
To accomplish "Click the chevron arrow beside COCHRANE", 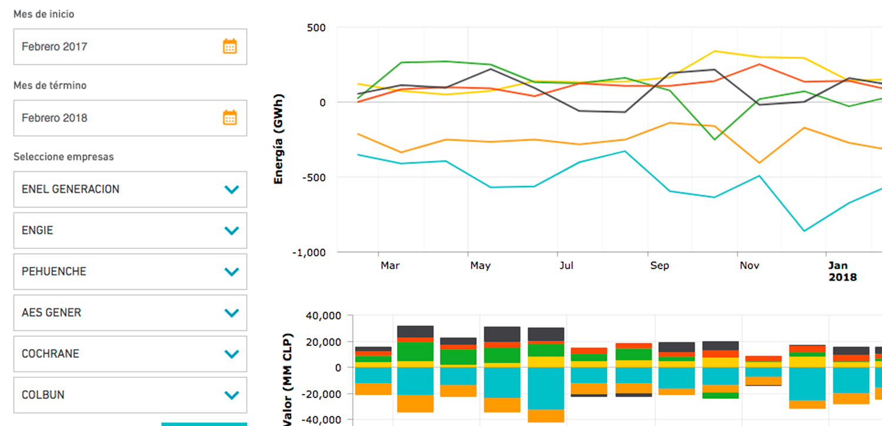I will click(232, 354).
